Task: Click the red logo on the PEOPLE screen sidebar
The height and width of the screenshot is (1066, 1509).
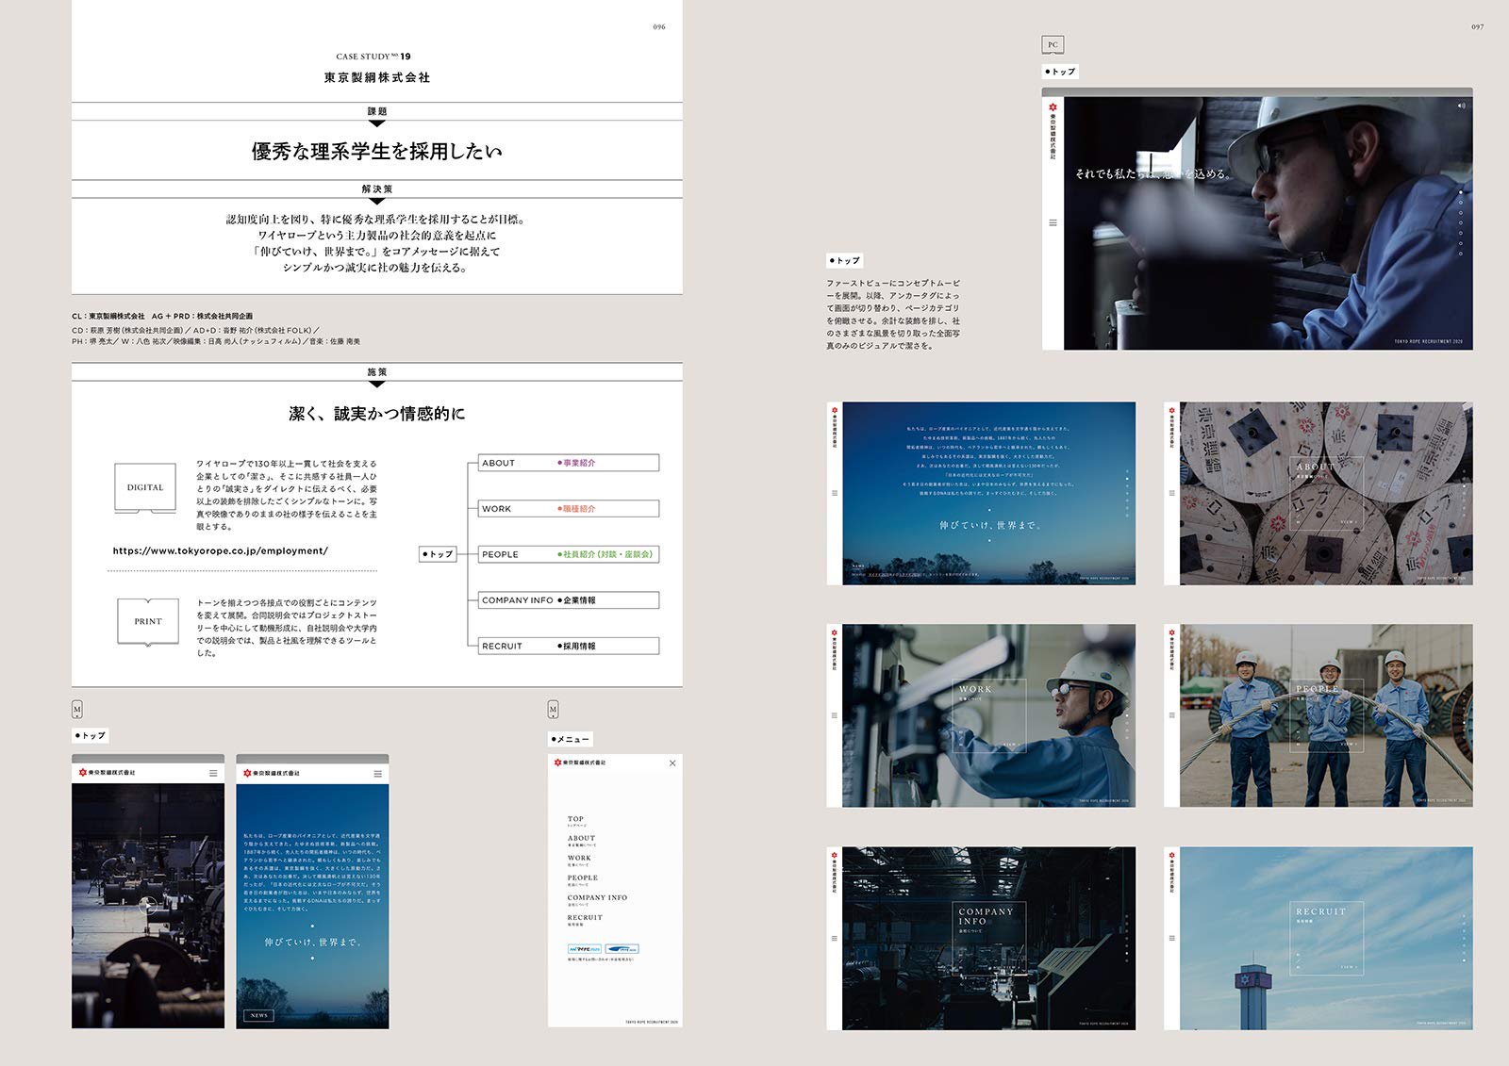Action: pos(1171,632)
